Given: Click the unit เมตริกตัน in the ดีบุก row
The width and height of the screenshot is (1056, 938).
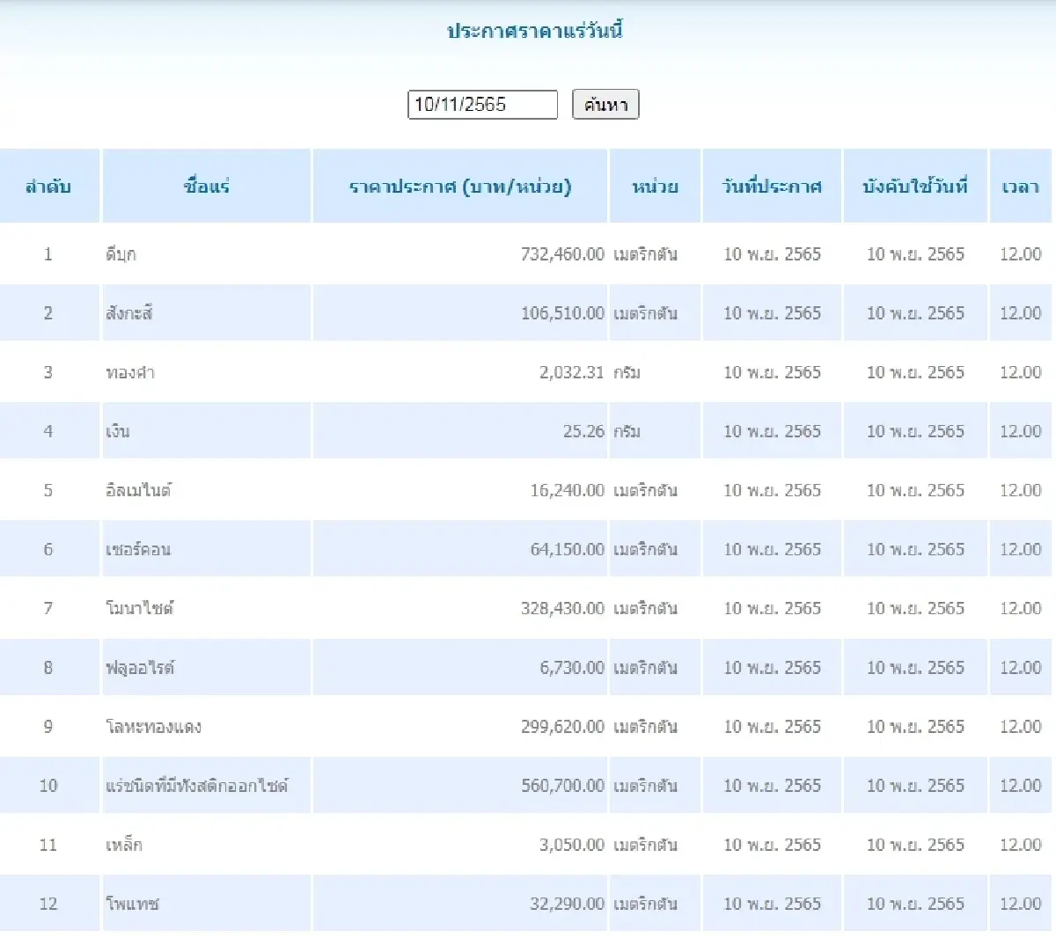Looking at the screenshot, I should coord(645,254).
